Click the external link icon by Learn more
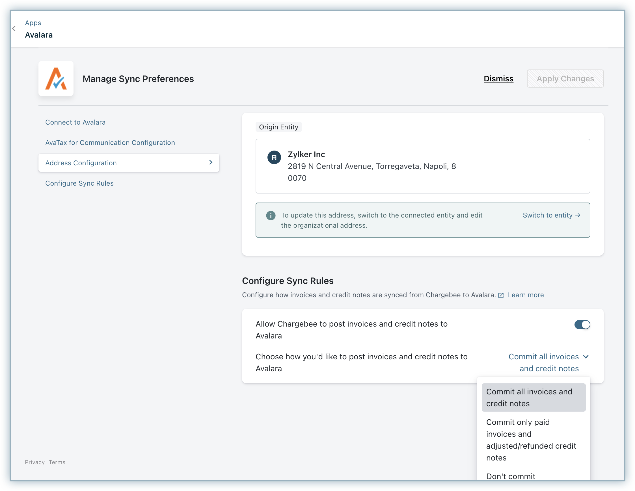 (501, 296)
